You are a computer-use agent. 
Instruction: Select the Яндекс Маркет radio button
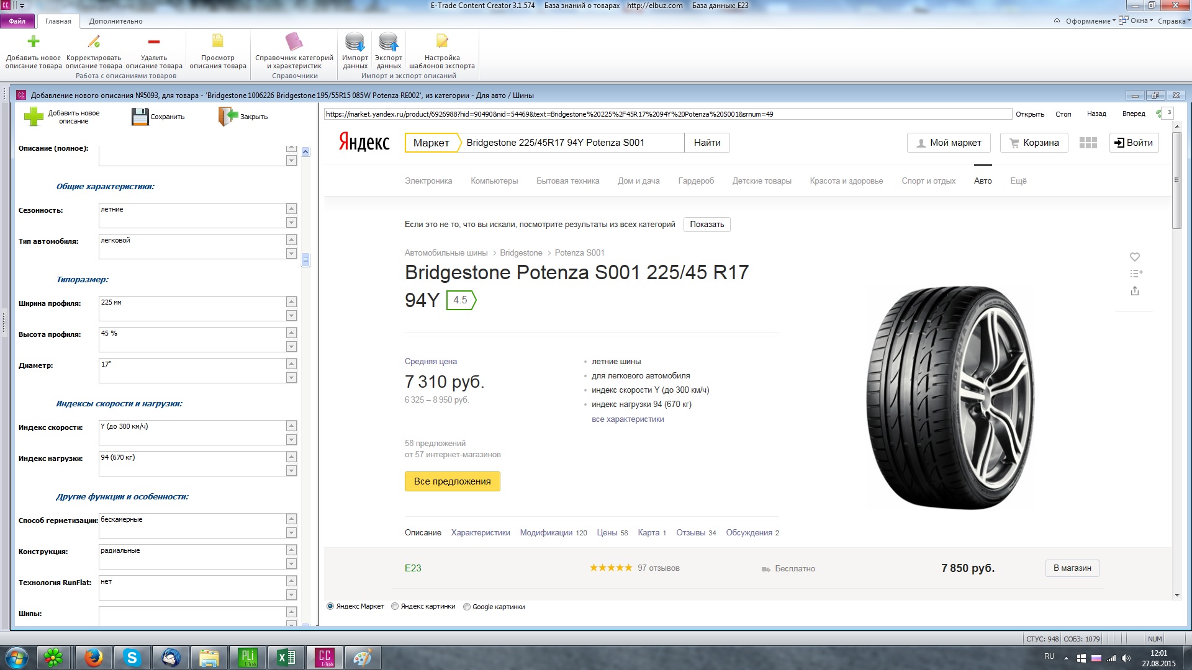tap(330, 607)
